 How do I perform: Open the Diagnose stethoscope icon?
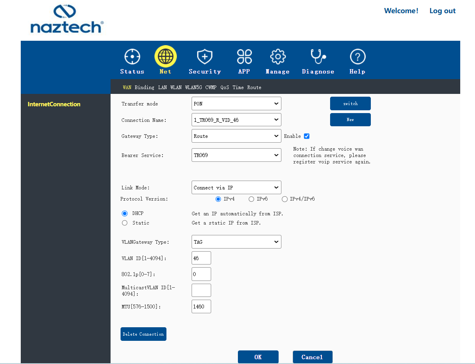[x=318, y=57]
